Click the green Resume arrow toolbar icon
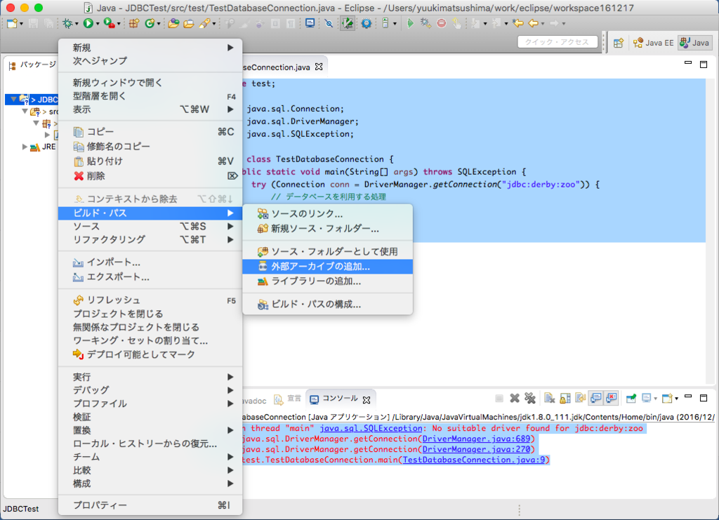This screenshot has width=719, height=520. pyautogui.click(x=410, y=23)
